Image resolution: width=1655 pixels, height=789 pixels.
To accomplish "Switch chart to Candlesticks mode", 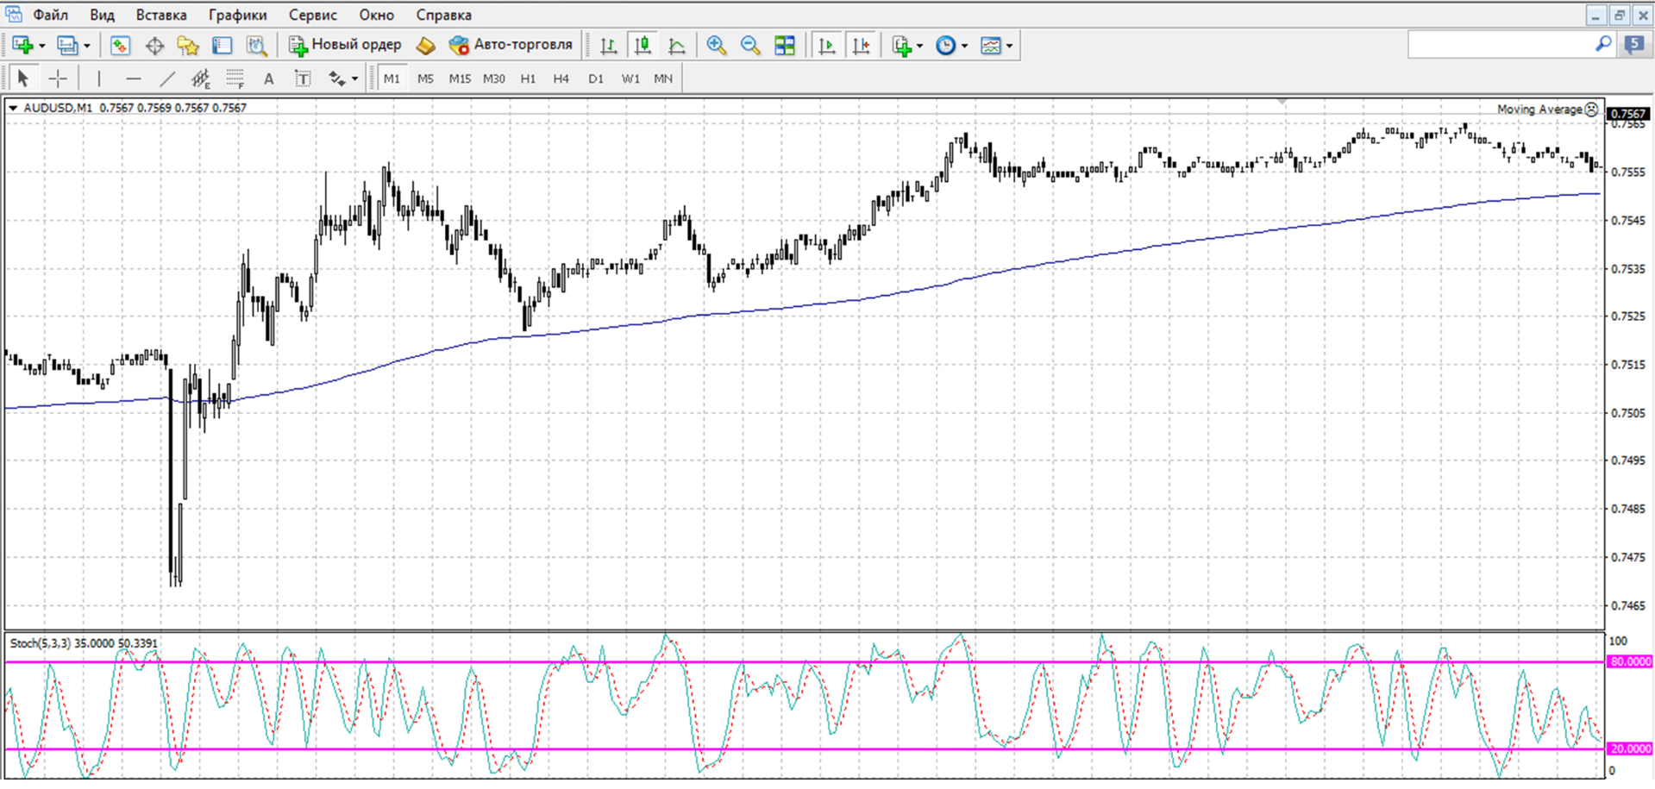I will [x=643, y=46].
